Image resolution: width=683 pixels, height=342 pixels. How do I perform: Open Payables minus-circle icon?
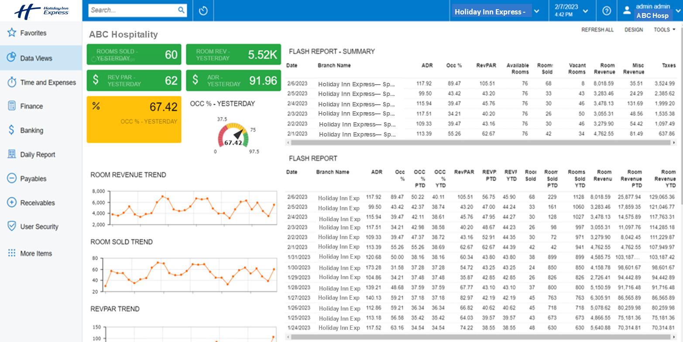point(12,178)
